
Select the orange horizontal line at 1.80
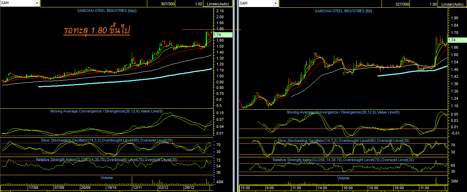(212, 29)
